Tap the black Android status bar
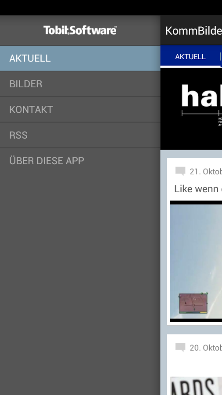The height and width of the screenshot is (395, 222). point(111,7)
